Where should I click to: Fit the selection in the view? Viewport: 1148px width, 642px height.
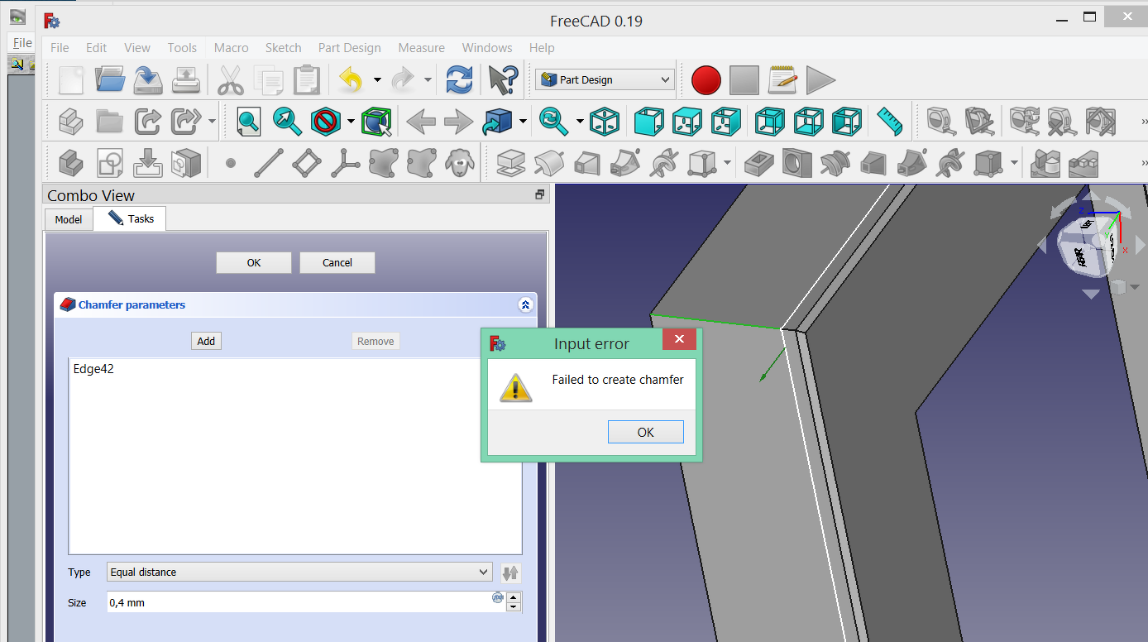[x=287, y=122]
